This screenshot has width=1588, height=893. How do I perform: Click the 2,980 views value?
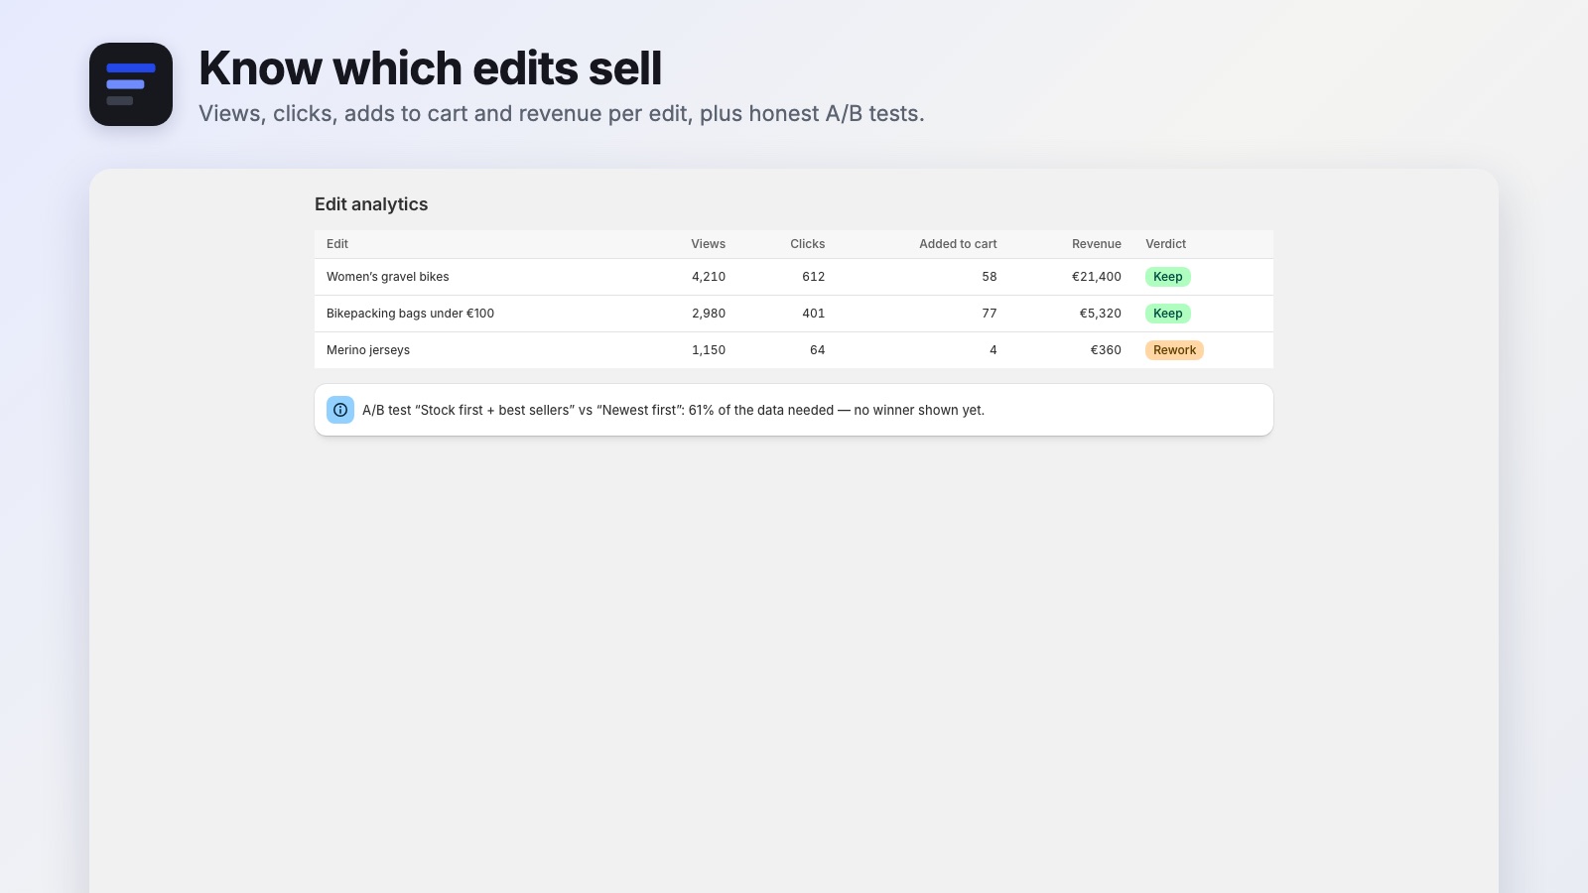(x=709, y=314)
